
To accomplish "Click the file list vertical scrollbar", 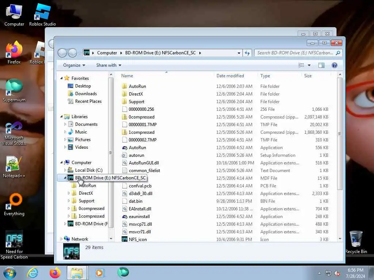I will [x=340, y=134].
